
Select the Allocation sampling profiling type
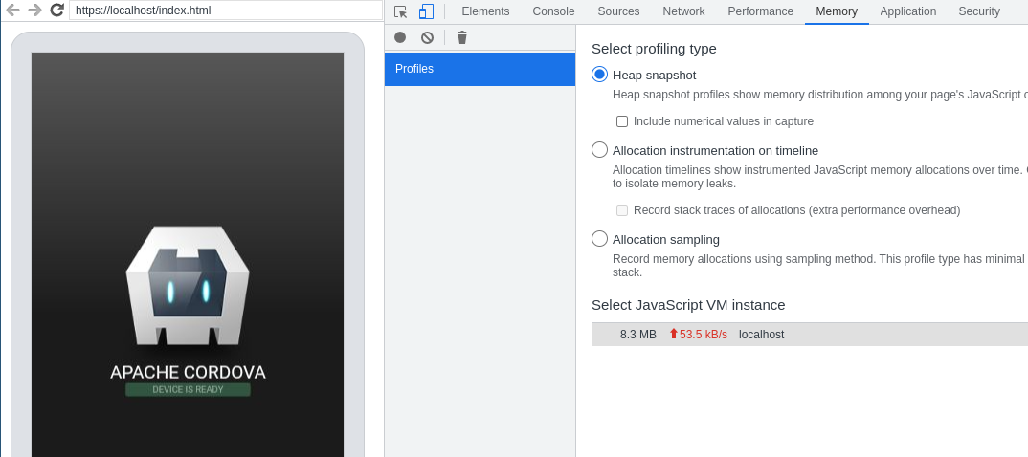pyautogui.click(x=599, y=239)
